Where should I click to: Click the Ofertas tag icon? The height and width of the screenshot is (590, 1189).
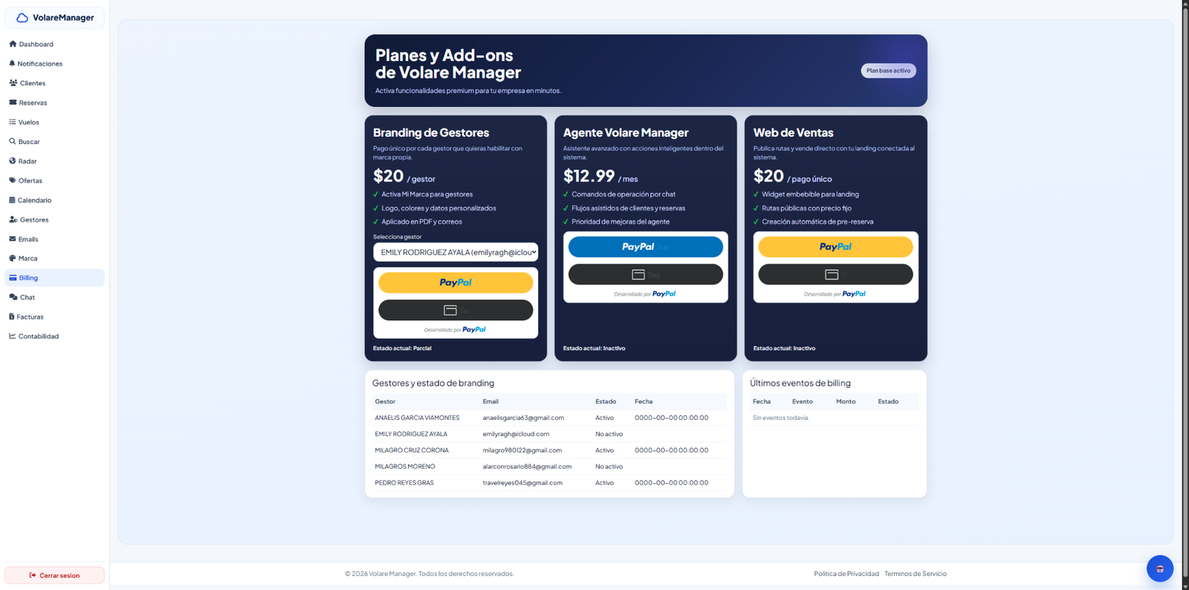click(x=13, y=180)
